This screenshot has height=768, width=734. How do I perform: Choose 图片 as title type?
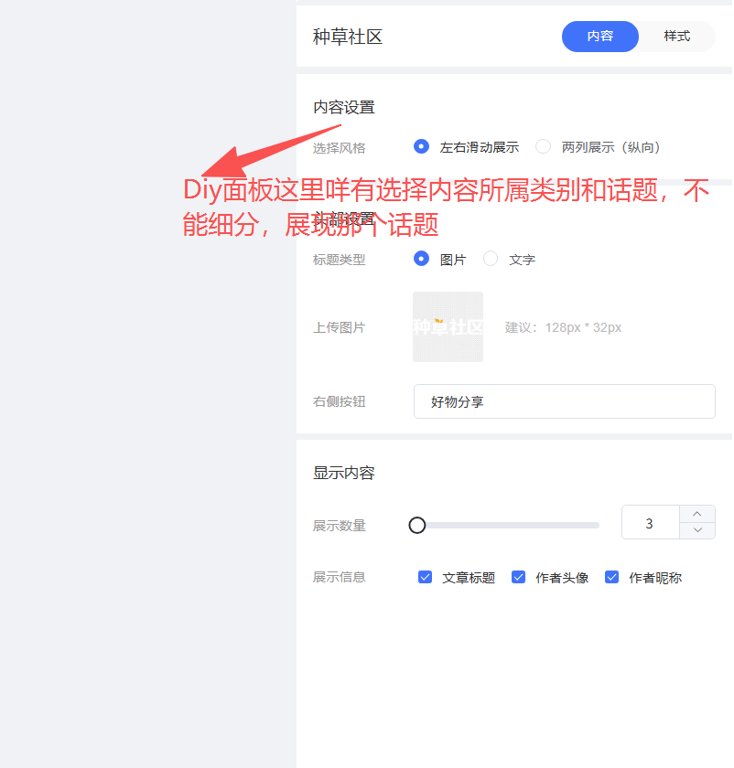pyautogui.click(x=421, y=259)
